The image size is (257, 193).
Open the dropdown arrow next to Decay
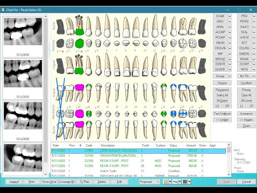[230, 76]
